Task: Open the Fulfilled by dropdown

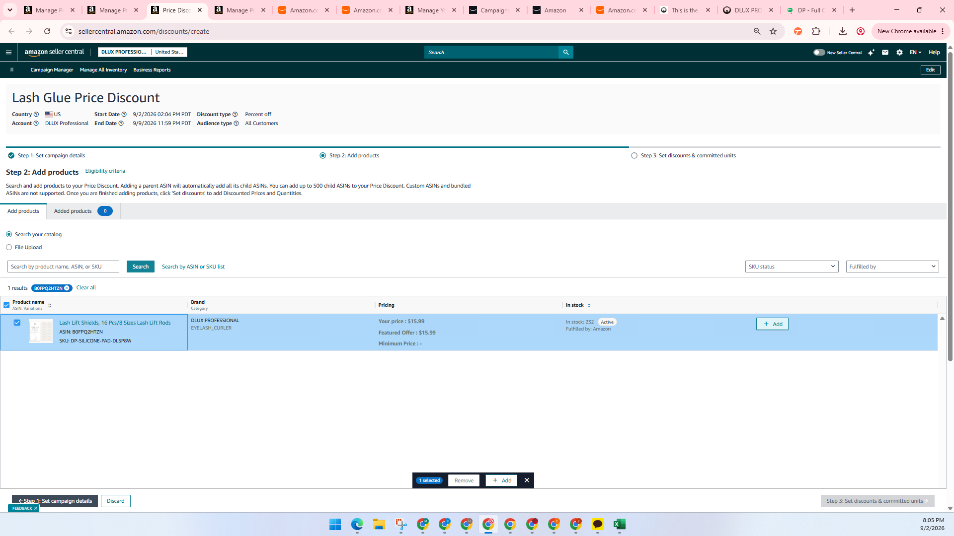Action: click(x=892, y=267)
